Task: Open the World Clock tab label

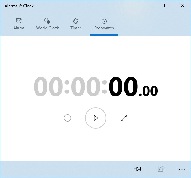Action: click(x=48, y=28)
